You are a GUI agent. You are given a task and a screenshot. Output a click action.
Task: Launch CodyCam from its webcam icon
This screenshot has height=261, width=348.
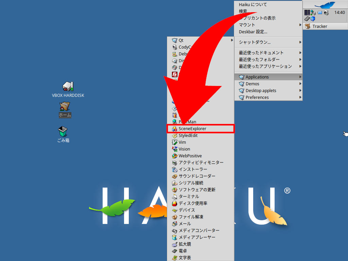tap(174, 47)
